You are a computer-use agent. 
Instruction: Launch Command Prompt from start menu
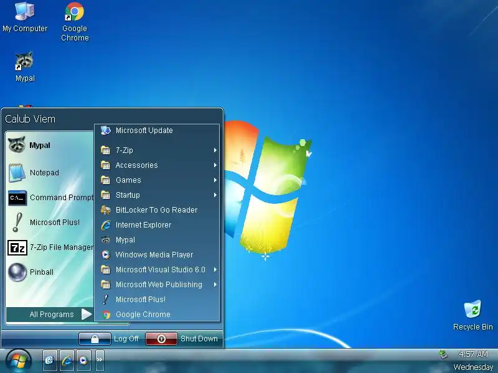click(x=50, y=198)
